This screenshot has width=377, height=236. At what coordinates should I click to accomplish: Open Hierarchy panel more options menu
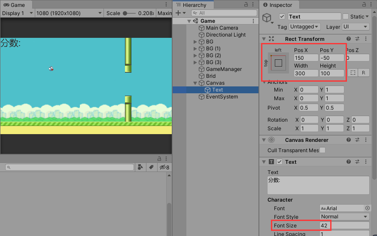(253, 5)
